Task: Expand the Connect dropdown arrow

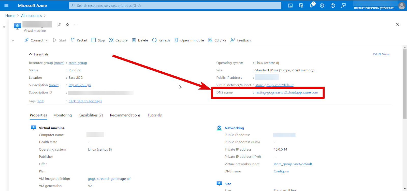Action: 47,40
